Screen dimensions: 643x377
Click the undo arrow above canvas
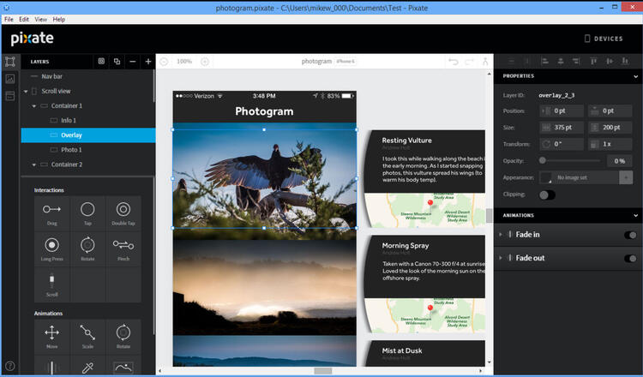[x=454, y=62]
